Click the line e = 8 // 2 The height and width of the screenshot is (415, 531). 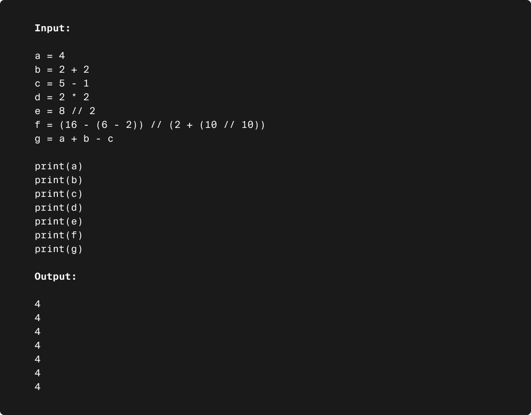[x=65, y=111]
